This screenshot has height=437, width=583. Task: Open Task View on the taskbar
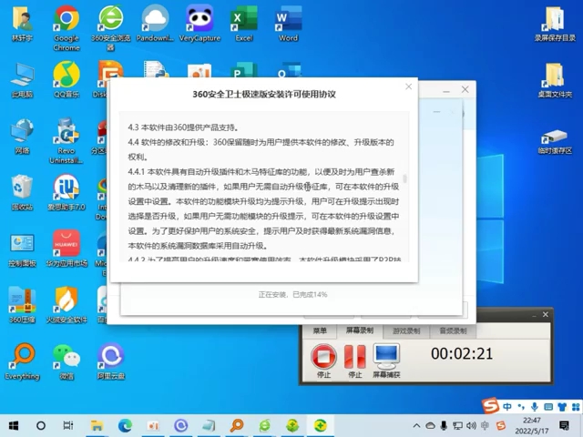68,425
